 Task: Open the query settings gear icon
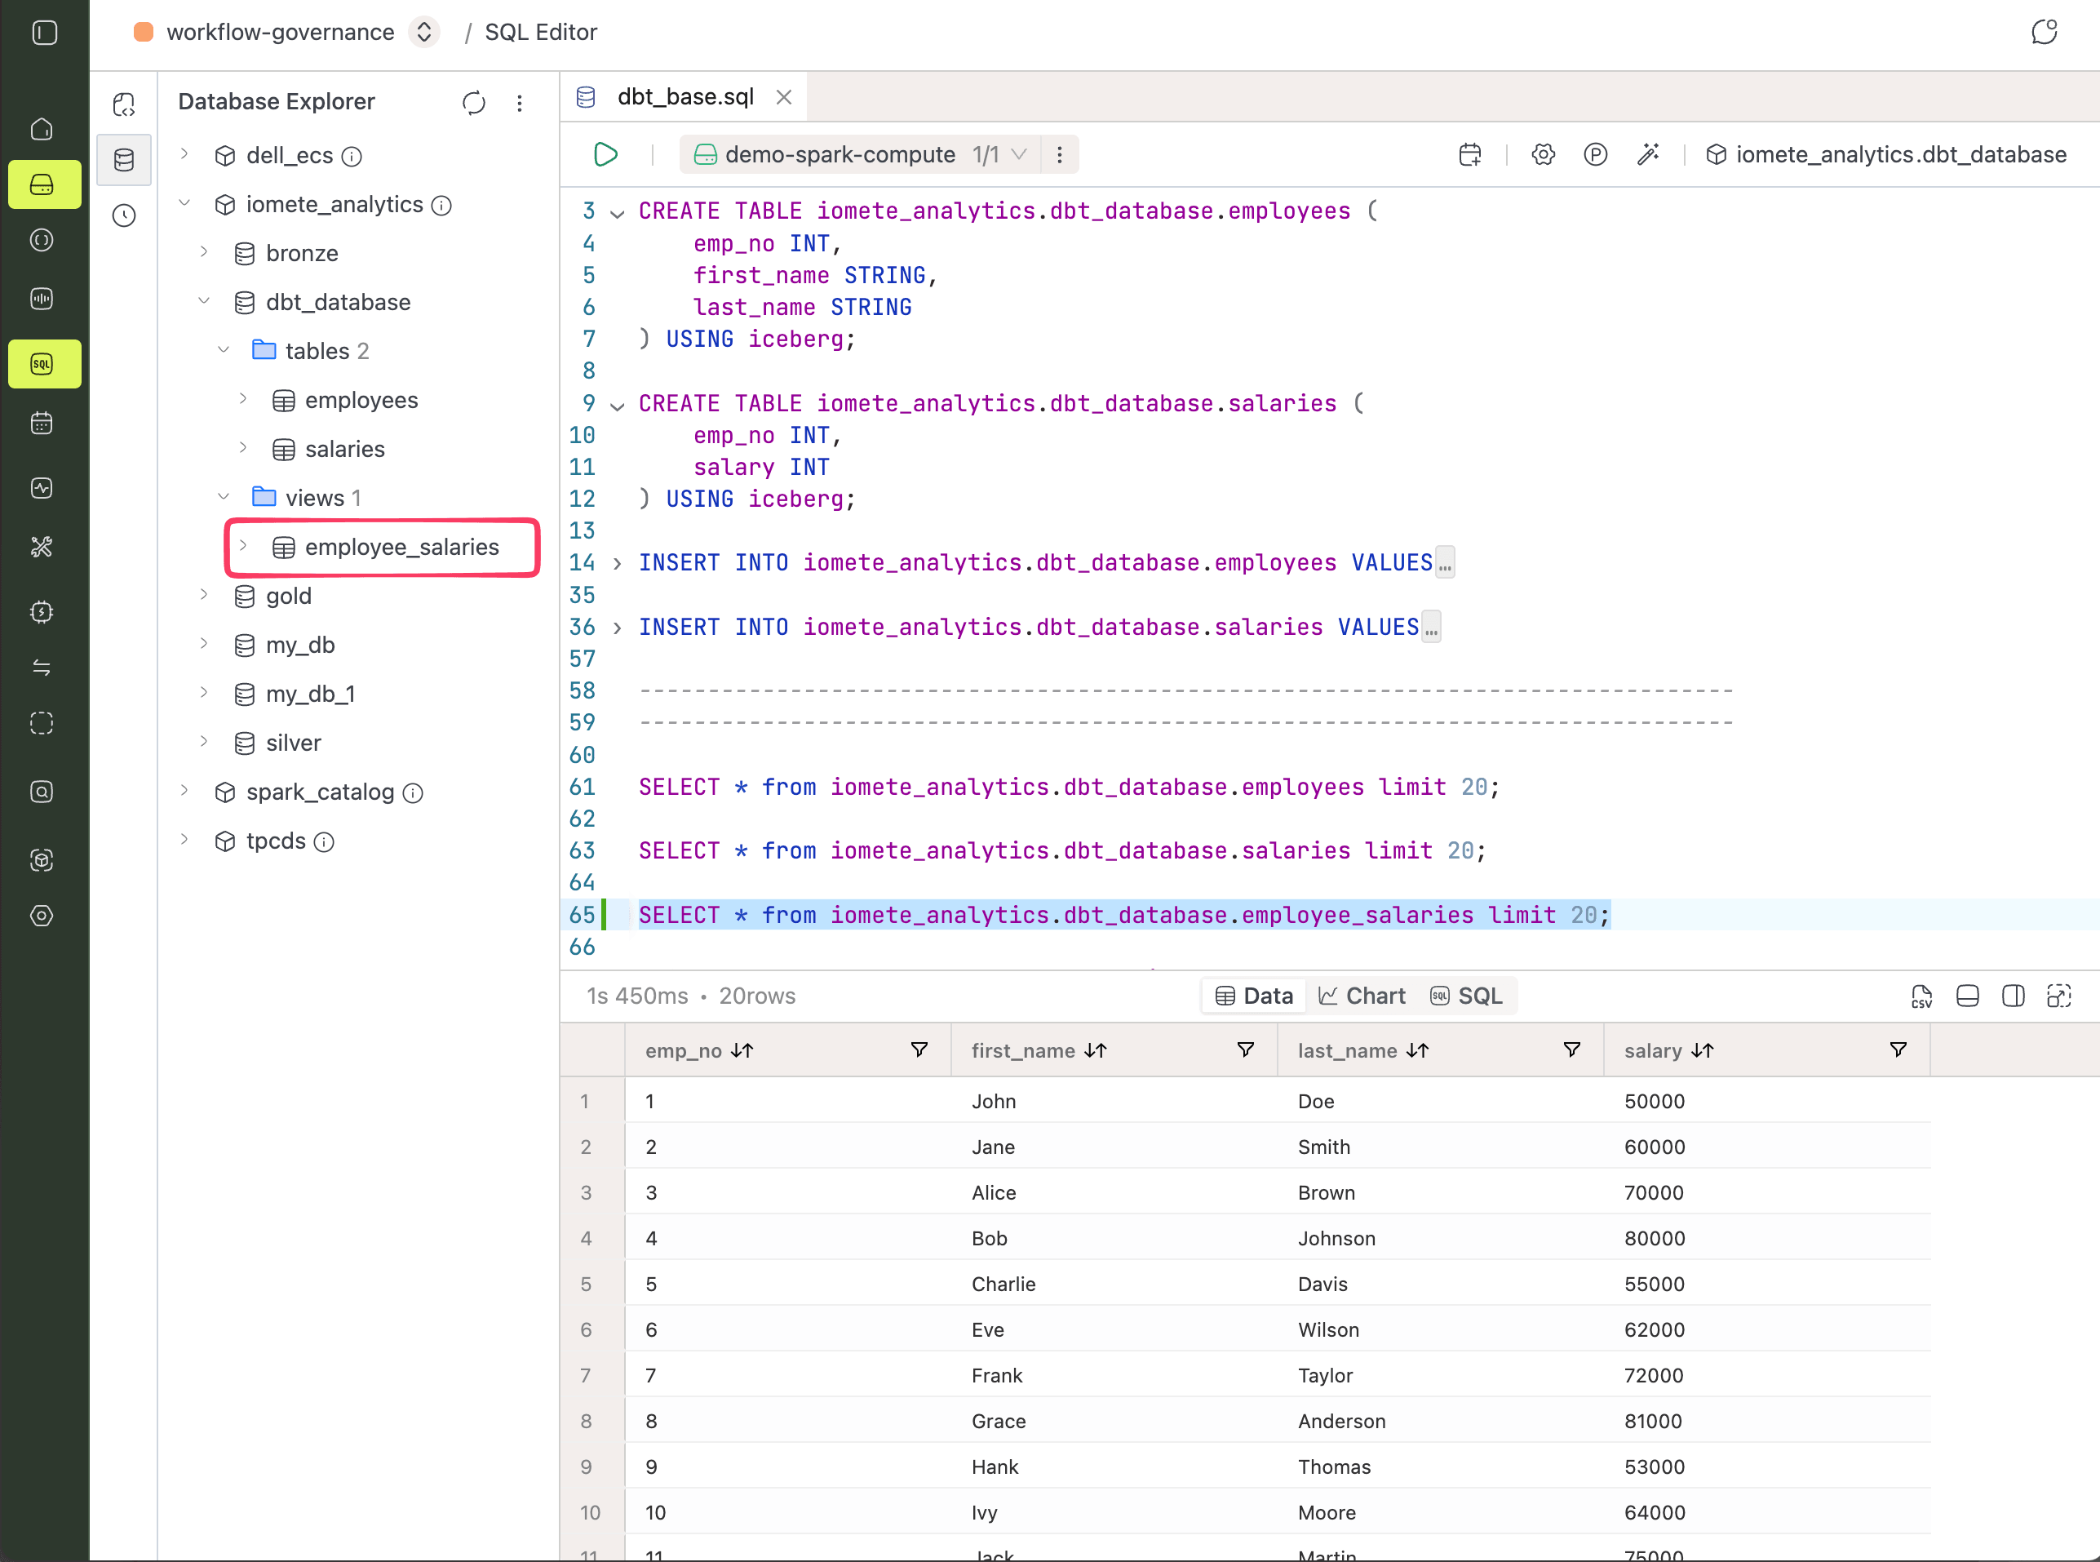pos(1543,154)
